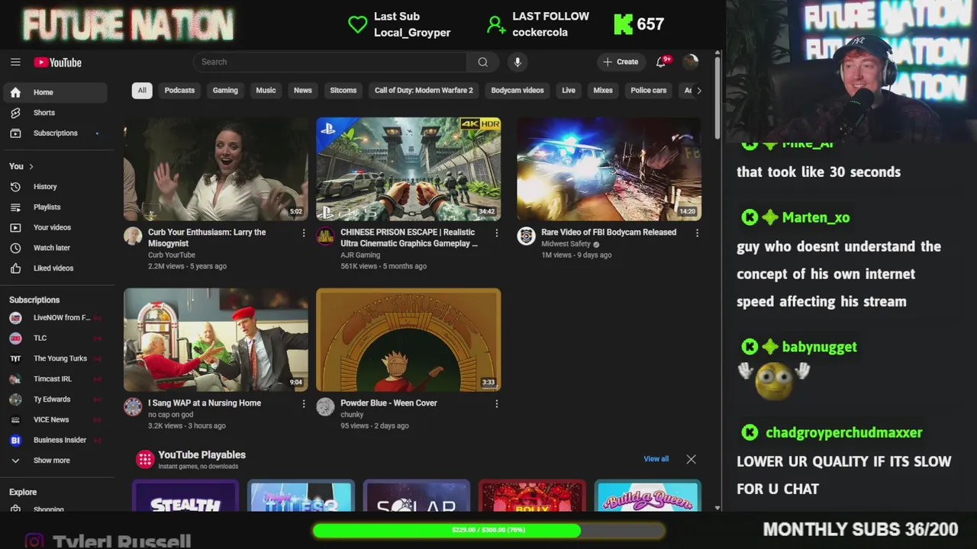Screen dimensions: 977x549
Task: Expand the You section chevron
Action: pyautogui.click(x=31, y=166)
